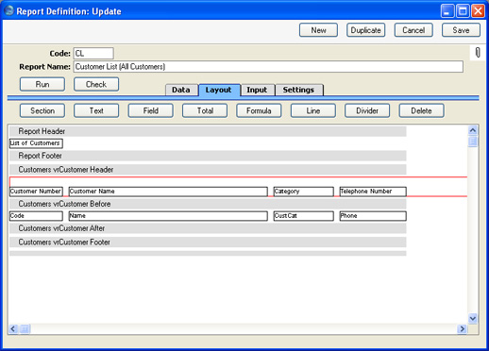The width and height of the screenshot is (489, 351).
Task: Select the Report Header section bar
Action: pyautogui.click(x=208, y=131)
